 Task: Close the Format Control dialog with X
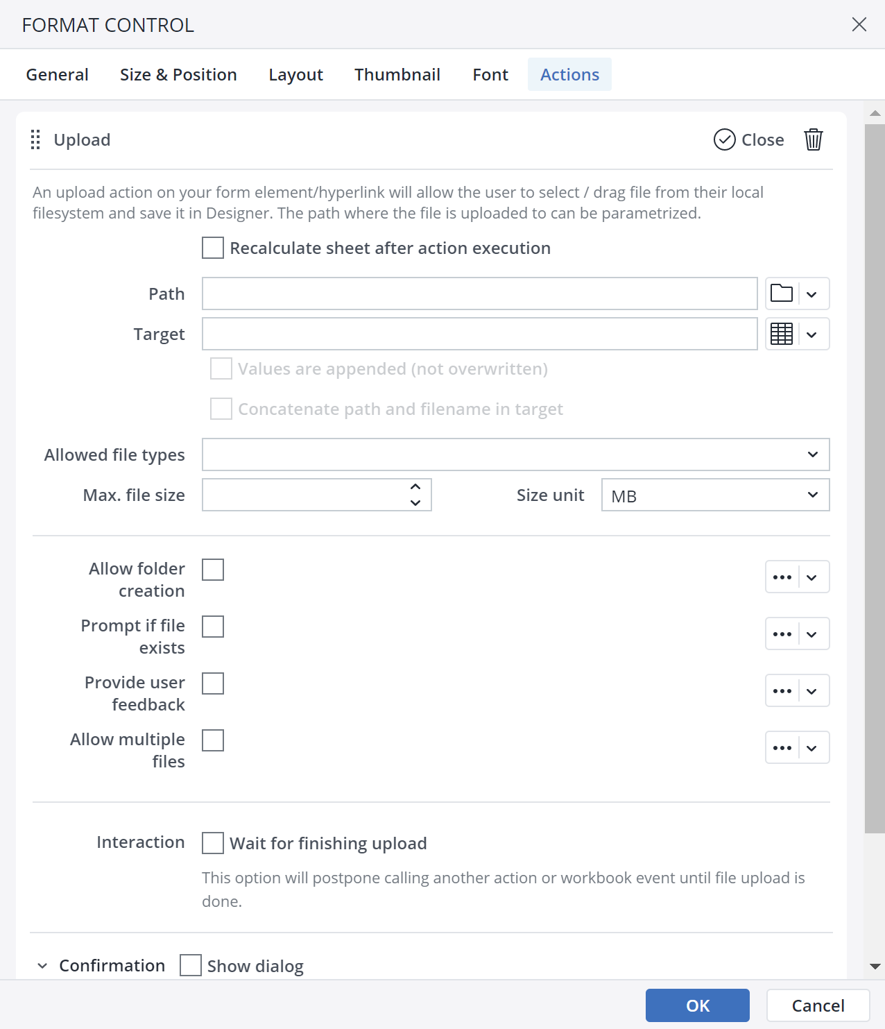click(859, 24)
